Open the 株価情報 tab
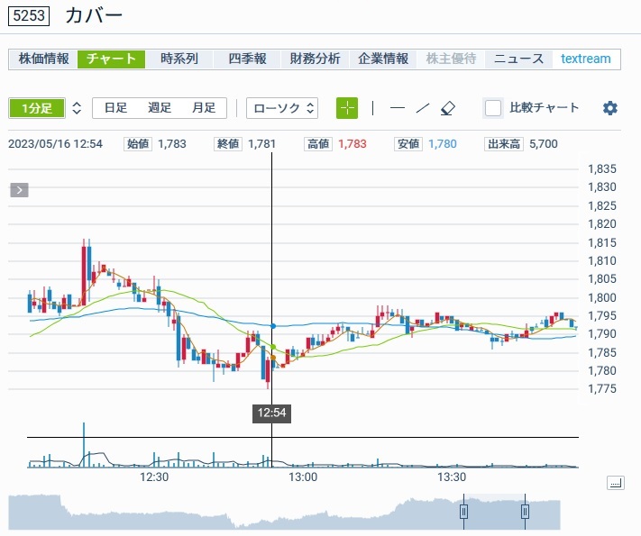Viewport: 641px width, 536px height. point(43,59)
